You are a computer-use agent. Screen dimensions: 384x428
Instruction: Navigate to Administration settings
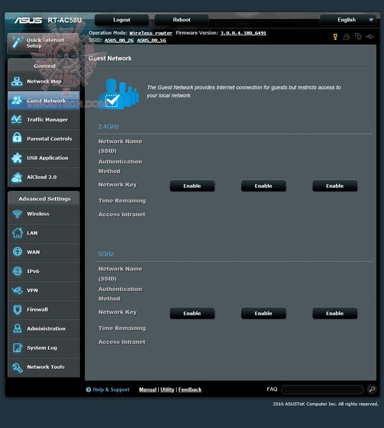click(44, 328)
